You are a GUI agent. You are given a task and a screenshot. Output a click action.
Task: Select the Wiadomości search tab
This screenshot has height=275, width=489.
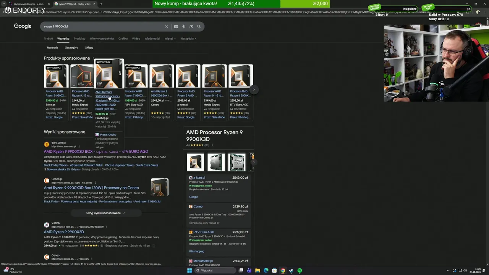(152, 39)
